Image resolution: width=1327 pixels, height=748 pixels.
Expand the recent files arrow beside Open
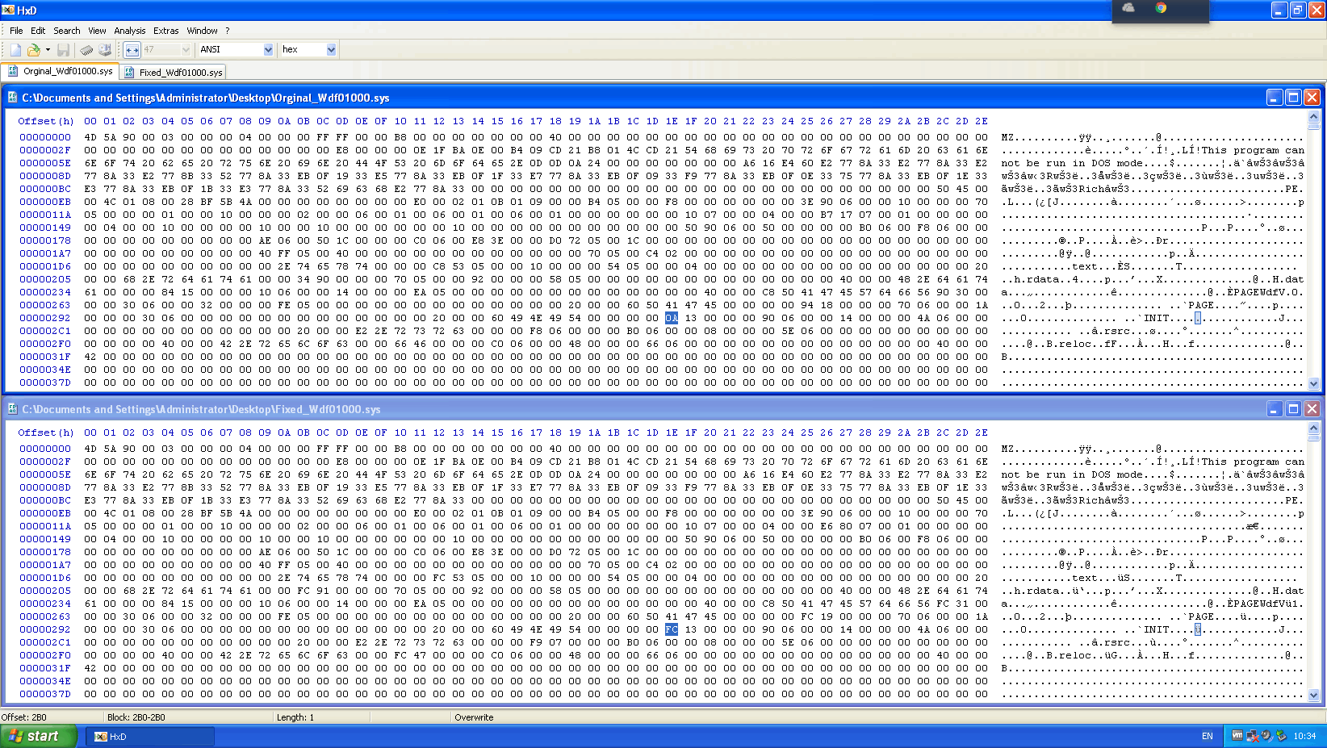click(48, 50)
